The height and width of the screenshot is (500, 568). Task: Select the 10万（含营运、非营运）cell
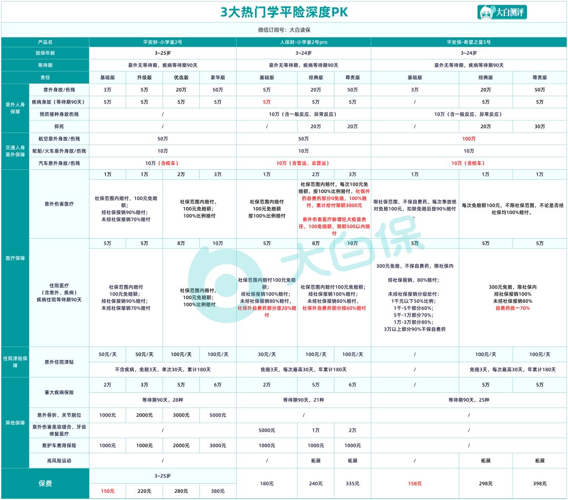[x=303, y=164]
